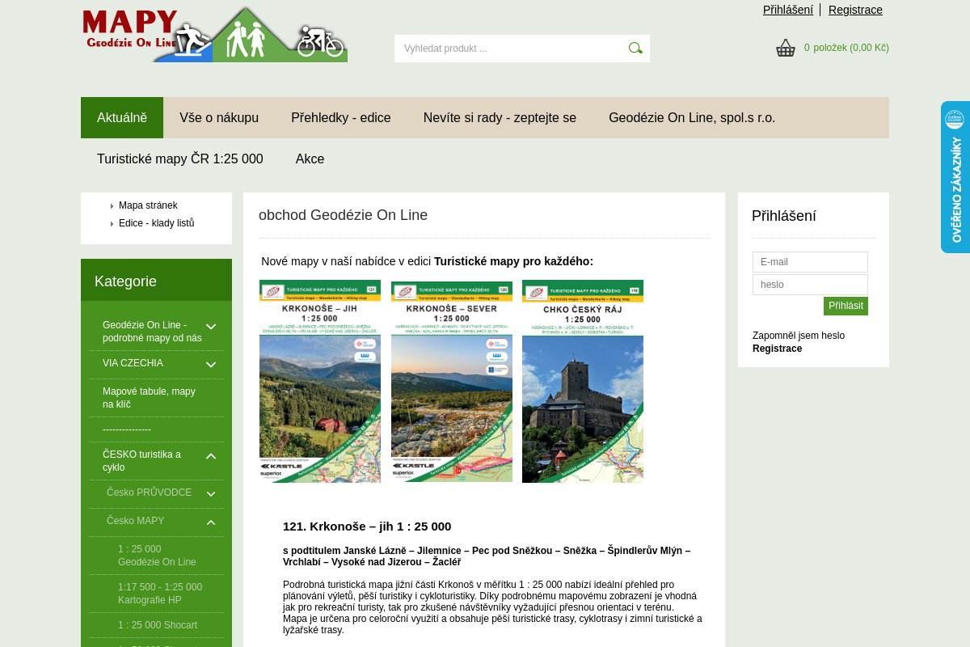The width and height of the screenshot is (970, 647).
Task: Expand the VIA CZECHIA category chevron
Action: coord(211,365)
